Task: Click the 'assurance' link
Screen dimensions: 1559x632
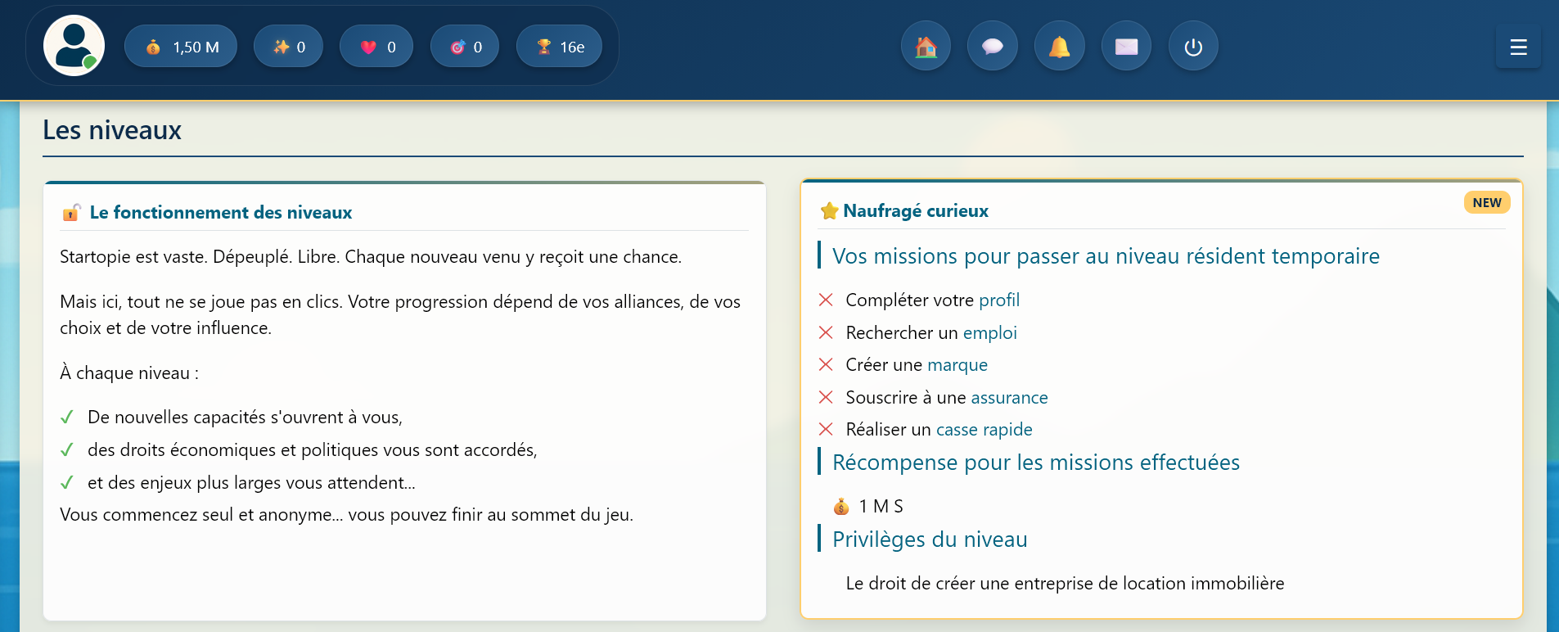Action: (x=1009, y=398)
